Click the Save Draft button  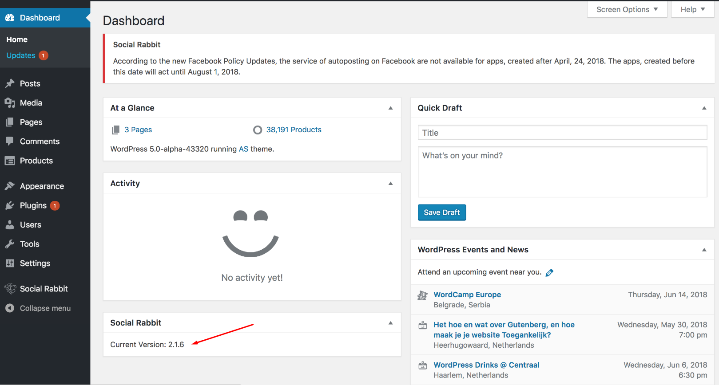pyautogui.click(x=442, y=212)
